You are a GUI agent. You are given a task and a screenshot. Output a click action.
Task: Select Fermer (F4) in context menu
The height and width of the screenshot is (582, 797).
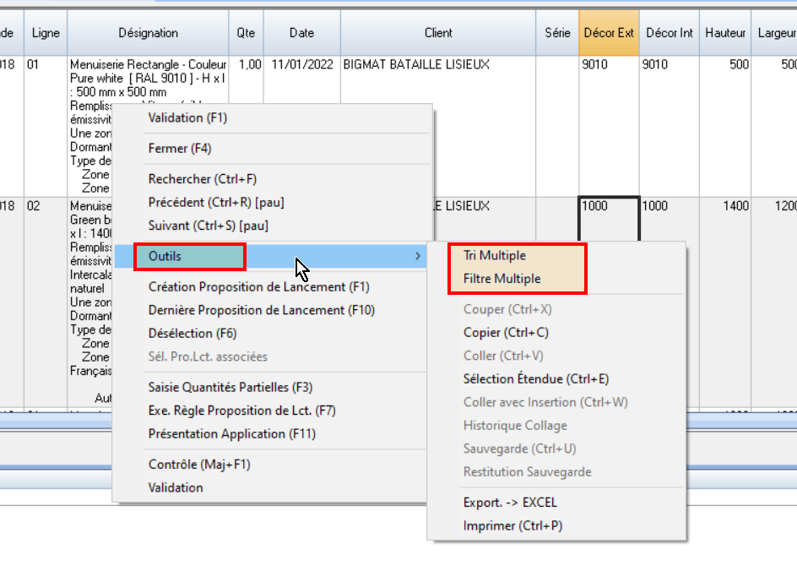[x=179, y=149]
